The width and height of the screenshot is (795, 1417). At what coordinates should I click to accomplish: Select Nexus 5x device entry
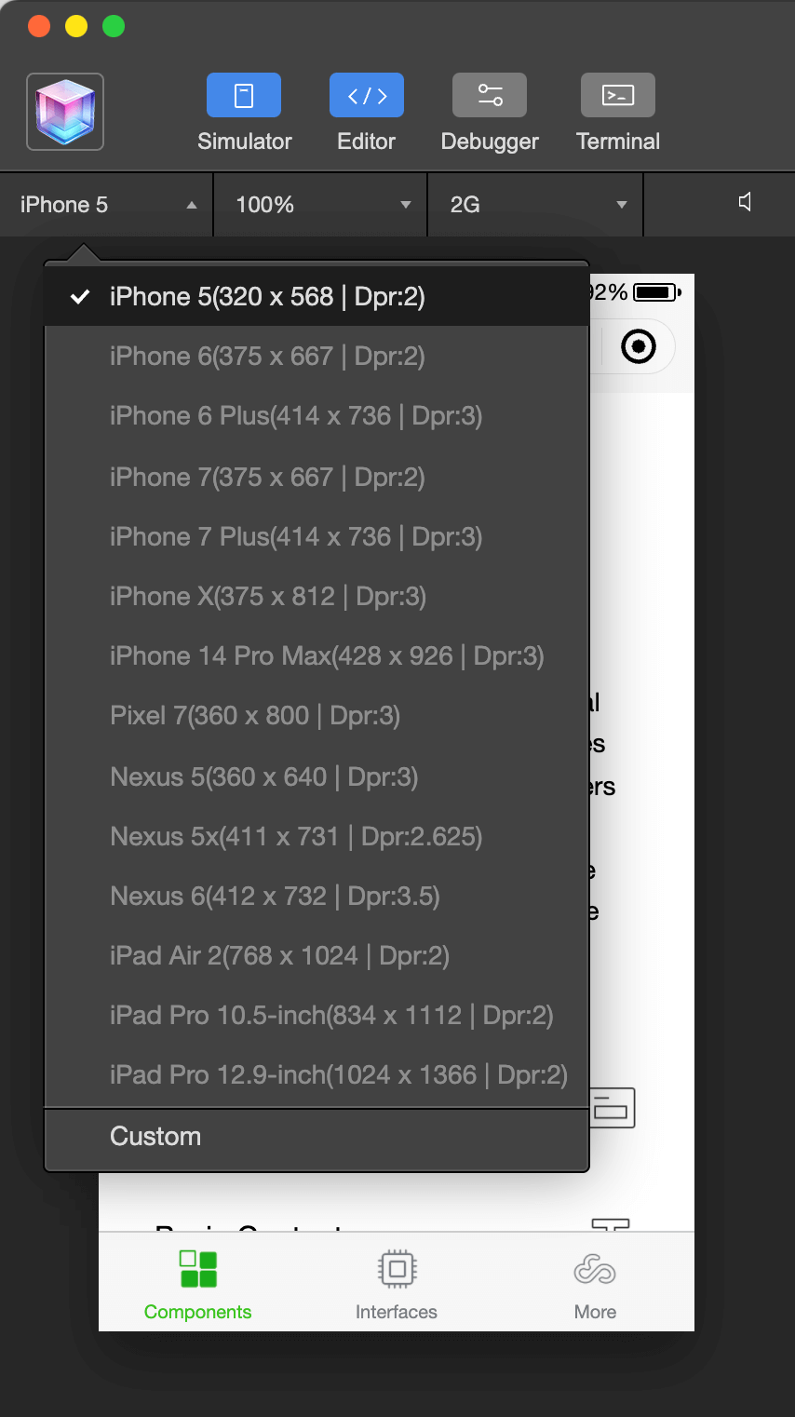click(x=296, y=837)
